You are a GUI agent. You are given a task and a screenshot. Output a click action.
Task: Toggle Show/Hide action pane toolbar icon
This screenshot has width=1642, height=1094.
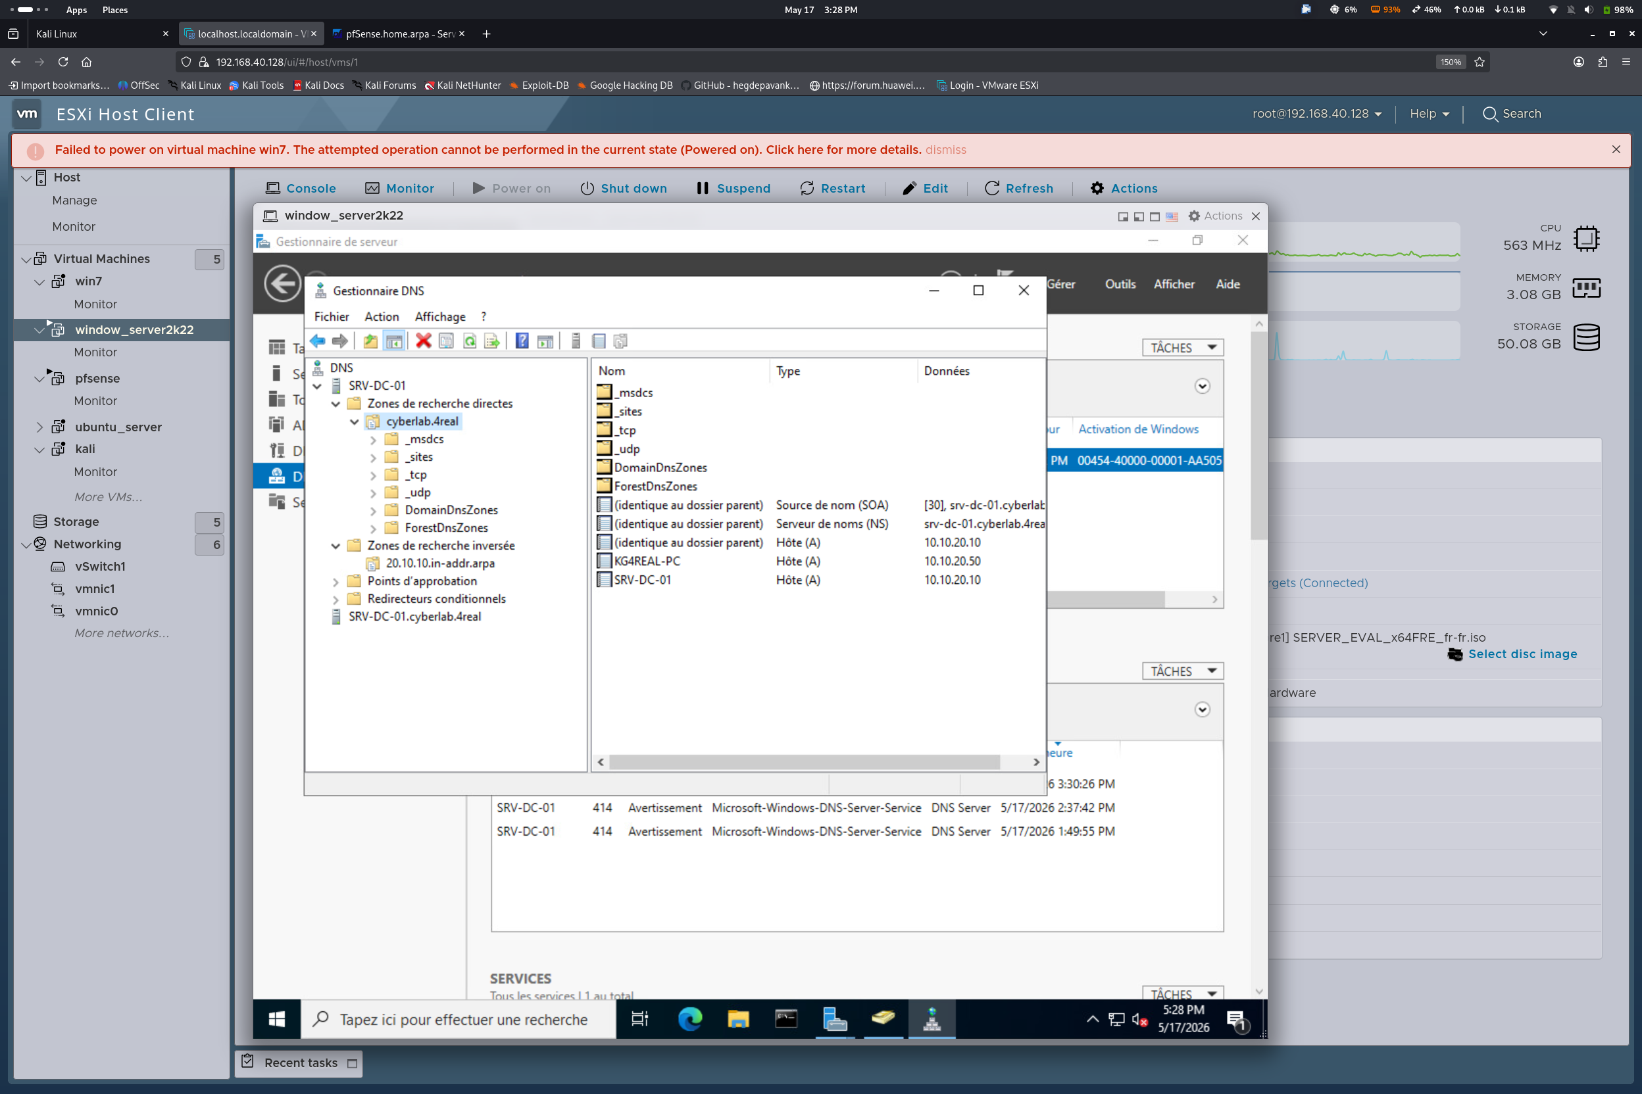[x=545, y=341]
